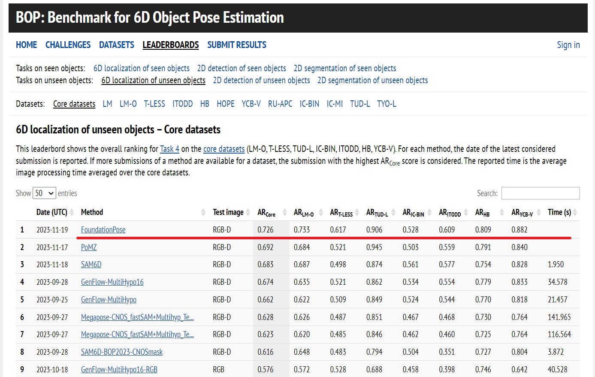Select T-LESS dataset filter
595x377 pixels.
click(154, 104)
